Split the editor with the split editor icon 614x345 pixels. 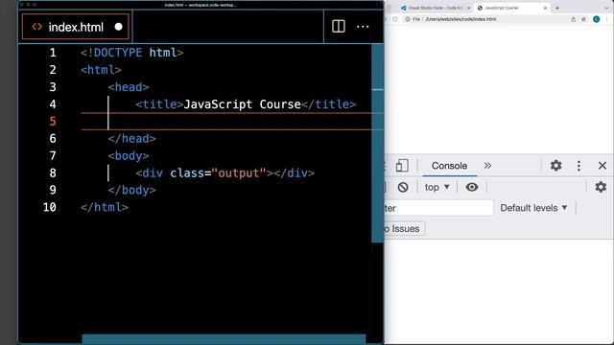(339, 26)
